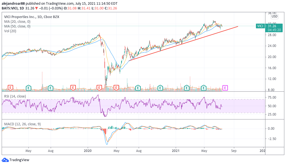Click the green earnings marker above May 2021
The width and height of the screenshot is (286, 165).
(204, 88)
